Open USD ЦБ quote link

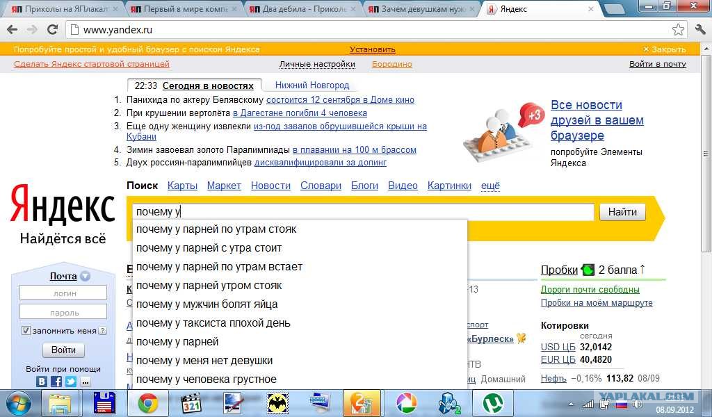(558, 347)
